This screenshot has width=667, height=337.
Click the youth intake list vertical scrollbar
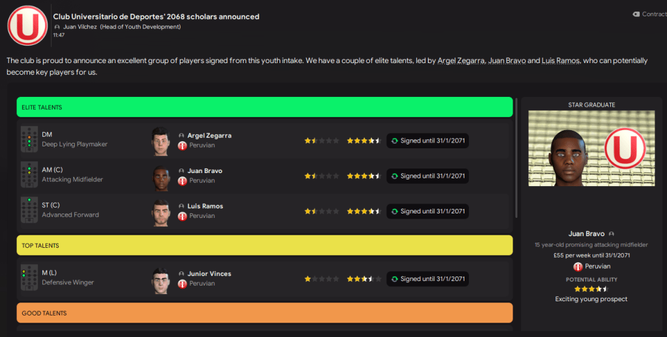point(516,156)
